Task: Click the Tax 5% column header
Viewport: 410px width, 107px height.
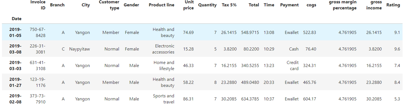Action: pyautogui.click(x=229, y=5)
